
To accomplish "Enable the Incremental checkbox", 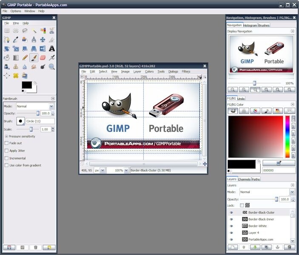I will [x=6, y=158].
